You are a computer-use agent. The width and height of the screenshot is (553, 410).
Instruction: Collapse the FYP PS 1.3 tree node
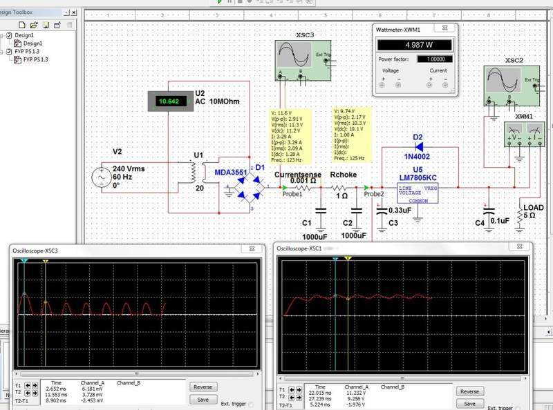[x=2, y=51]
